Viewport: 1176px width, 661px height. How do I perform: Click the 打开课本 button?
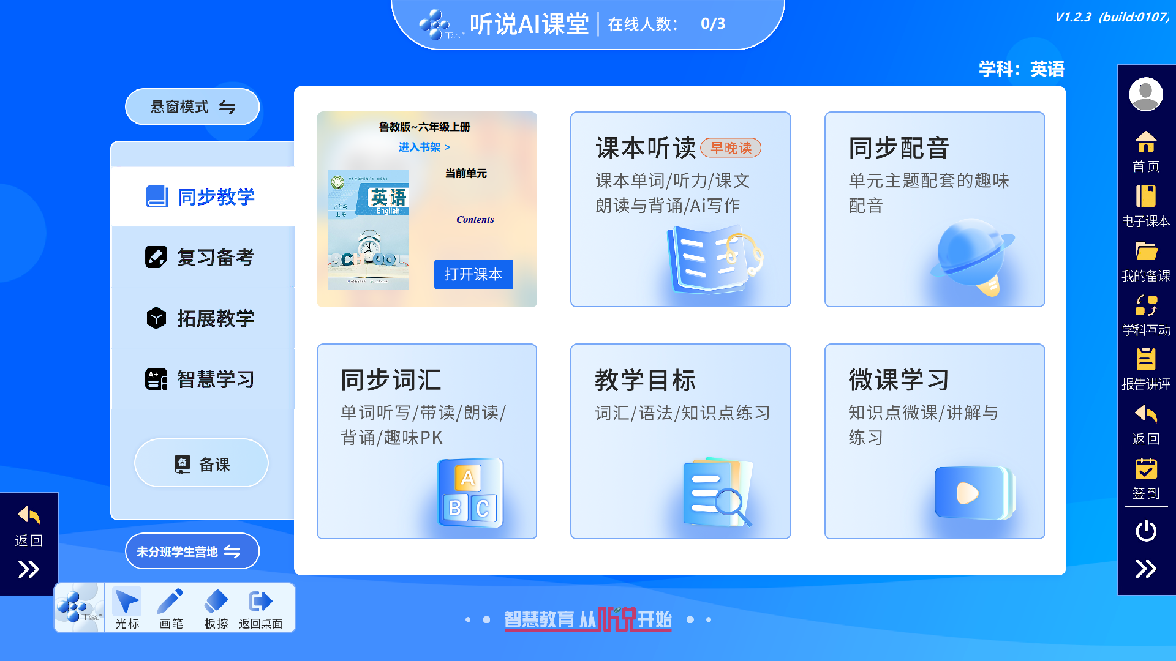click(x=473, y=274)
